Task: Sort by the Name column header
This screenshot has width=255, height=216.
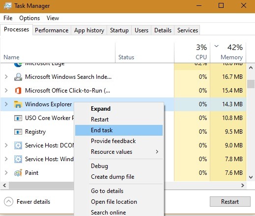Action: pyautogui.click(x=58, y=52)
